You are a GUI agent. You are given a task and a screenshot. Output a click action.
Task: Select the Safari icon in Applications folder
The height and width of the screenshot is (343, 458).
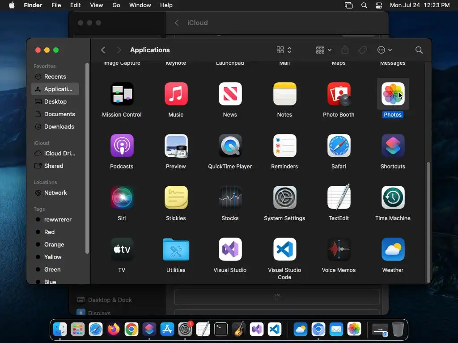pyautogui.click(x=339, y=146)
